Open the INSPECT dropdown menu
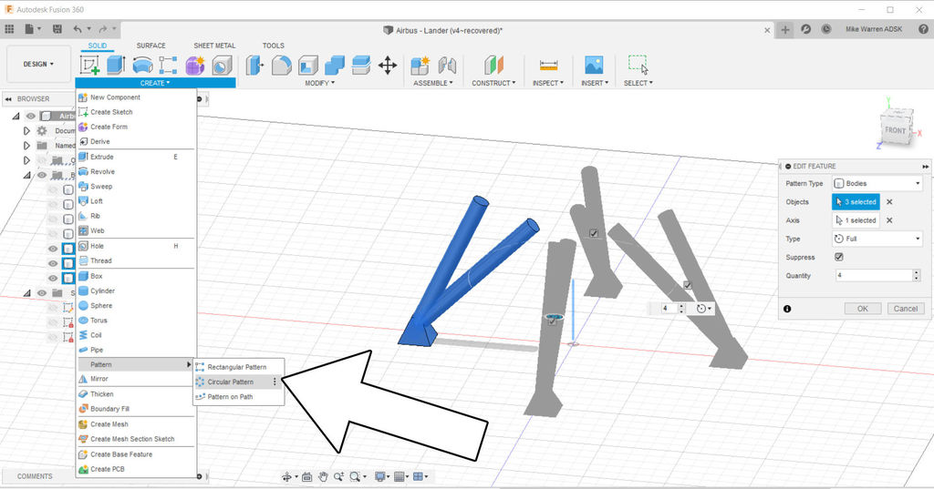Screen dimensions: 934x489 (548, 83)
